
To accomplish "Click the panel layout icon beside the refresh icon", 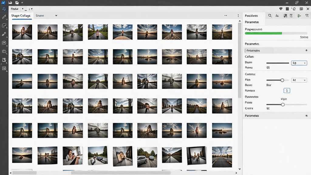I will point(301,9).
